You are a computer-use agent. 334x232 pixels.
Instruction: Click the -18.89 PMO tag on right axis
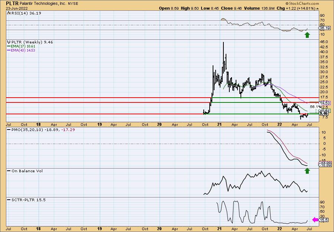[x=325, y=165]
